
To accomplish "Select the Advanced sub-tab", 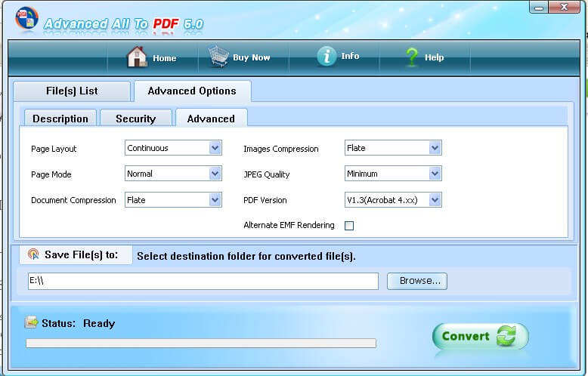I will pyautogui.click(x=211, y=118).
